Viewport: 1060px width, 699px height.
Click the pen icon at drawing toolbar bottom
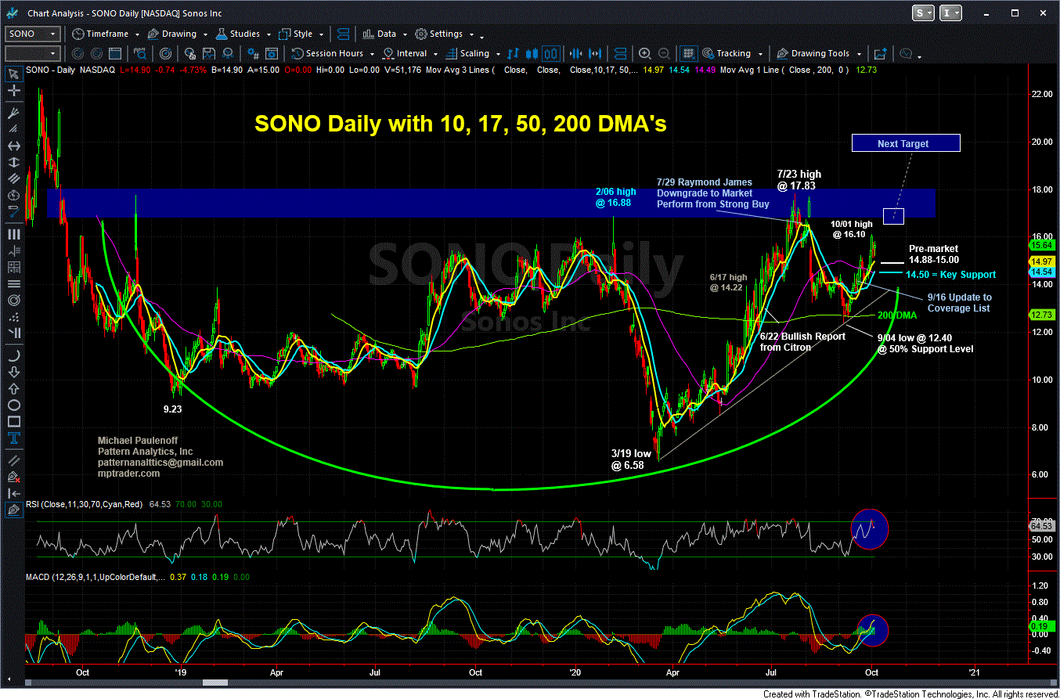coord(13,510)
